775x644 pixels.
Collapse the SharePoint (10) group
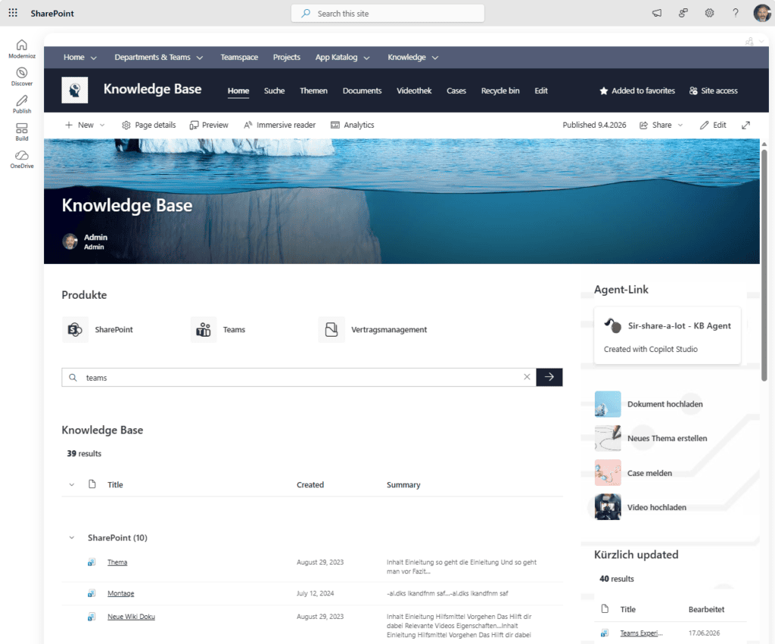[72, 538]
